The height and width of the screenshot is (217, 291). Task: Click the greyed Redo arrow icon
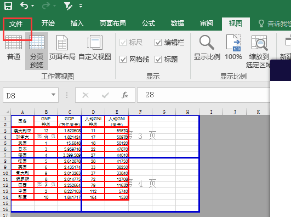(46, 6)
